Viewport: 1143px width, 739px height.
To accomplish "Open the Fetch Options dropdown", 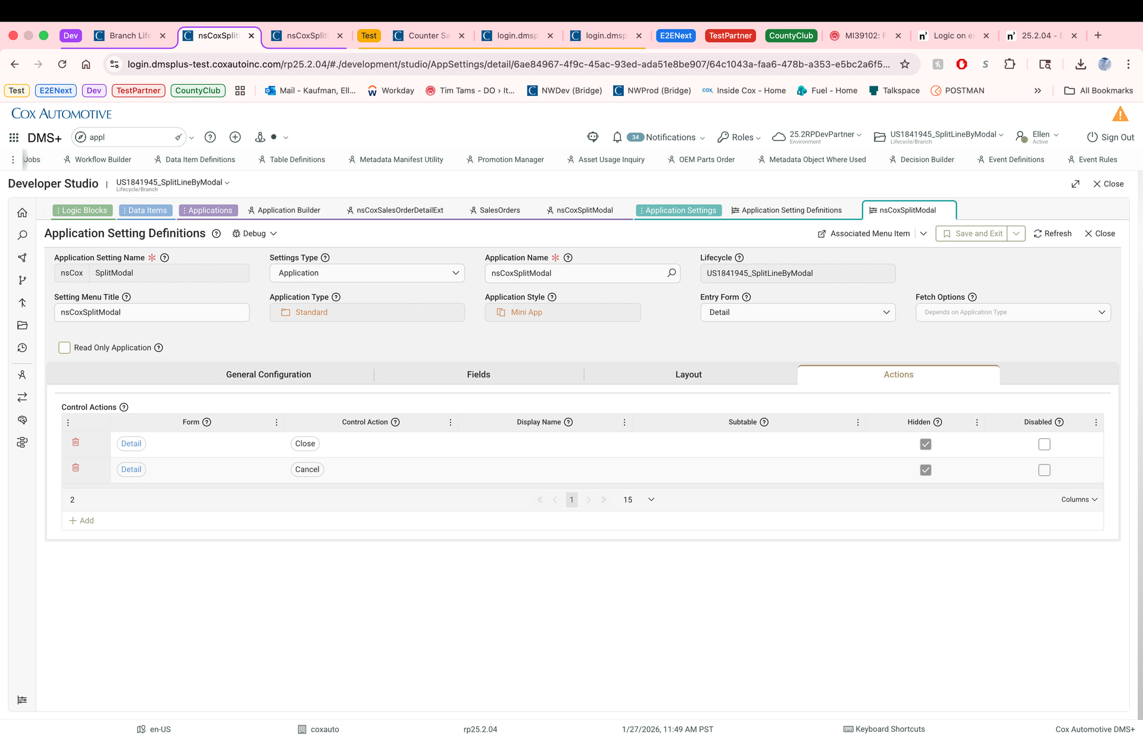I will tap(1013, 312).
